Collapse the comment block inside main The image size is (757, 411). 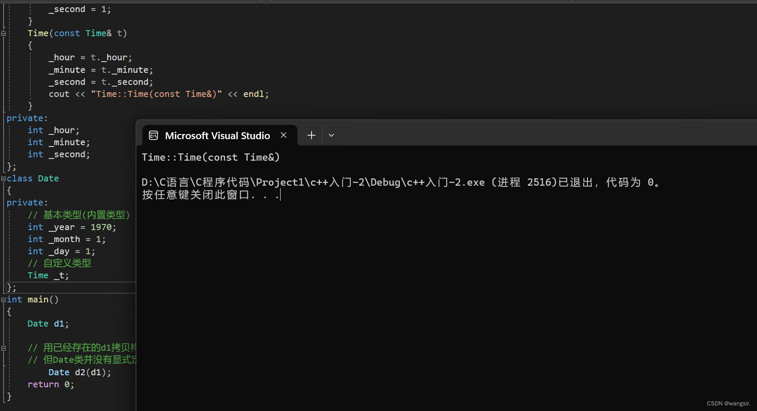click(3, 348)
